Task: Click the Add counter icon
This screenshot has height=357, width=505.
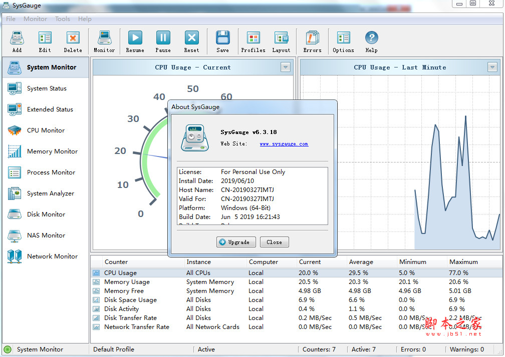Action: point(17,41)
